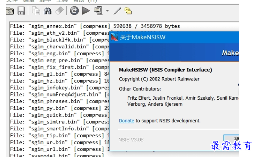
Task: Select log line for "sgim_blackIfk.bin"
Action: tap(60, 40)
